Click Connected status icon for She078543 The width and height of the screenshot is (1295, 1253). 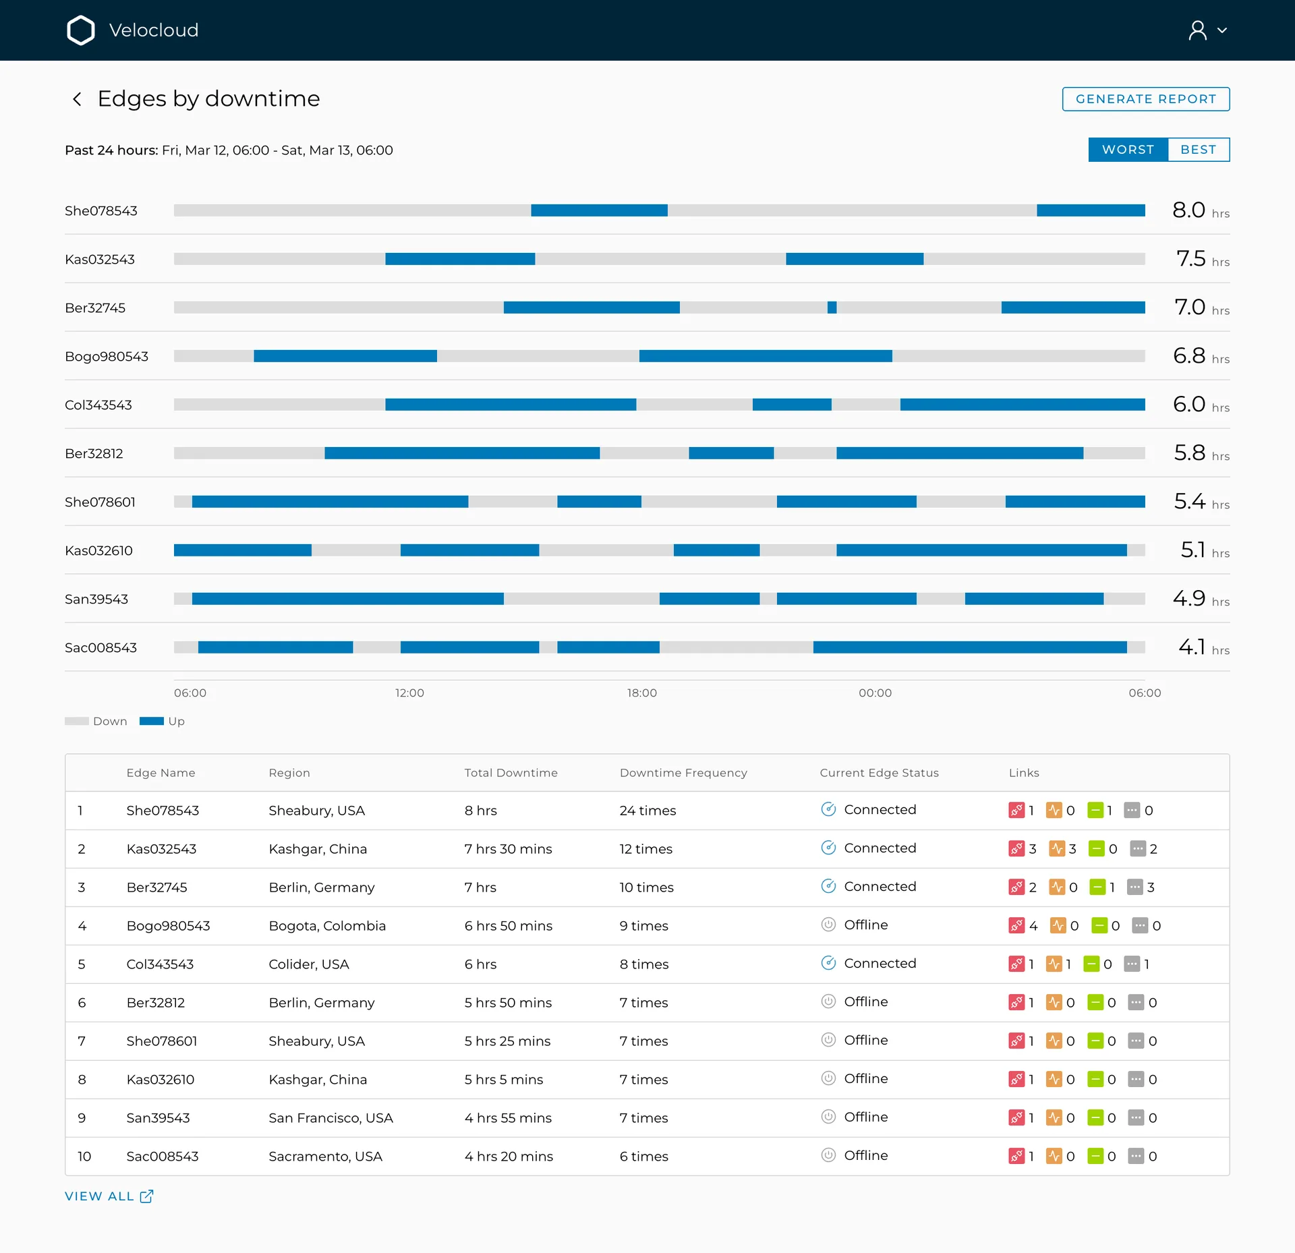pos(828,809)
